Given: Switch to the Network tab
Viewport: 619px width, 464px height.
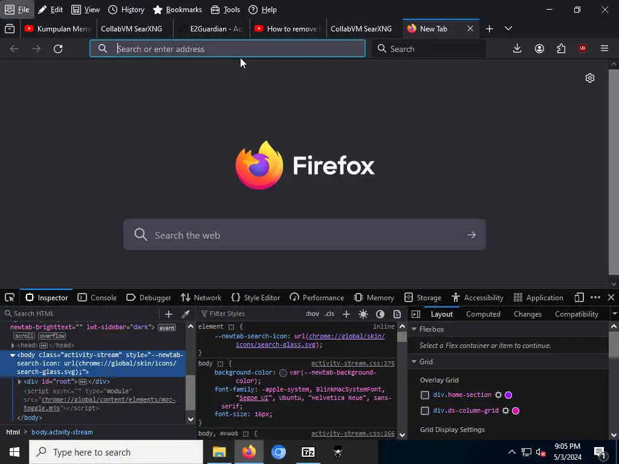Looking at the screenshot, I should click(x=201, y=297).
